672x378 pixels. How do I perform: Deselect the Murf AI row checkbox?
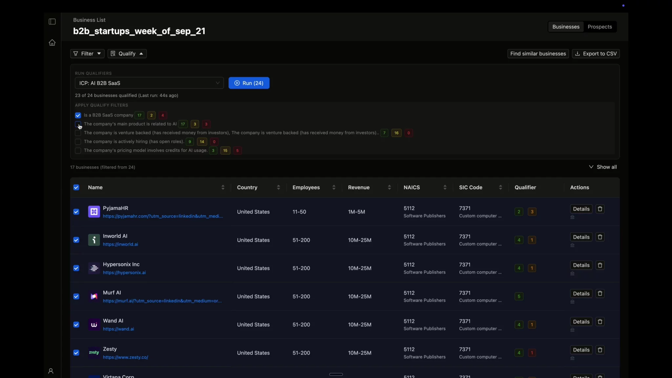click(76, 296)
